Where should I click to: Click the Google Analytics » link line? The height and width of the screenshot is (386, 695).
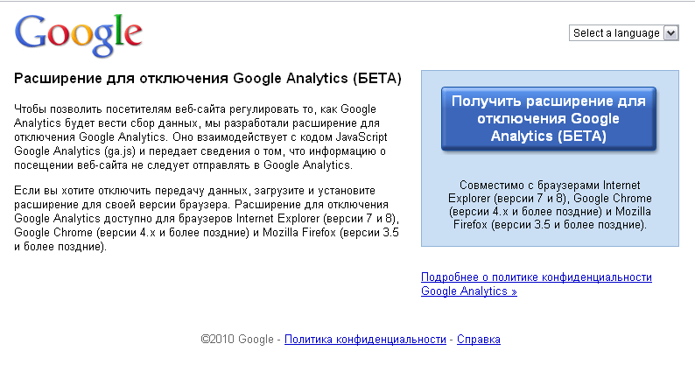[468, 291]
